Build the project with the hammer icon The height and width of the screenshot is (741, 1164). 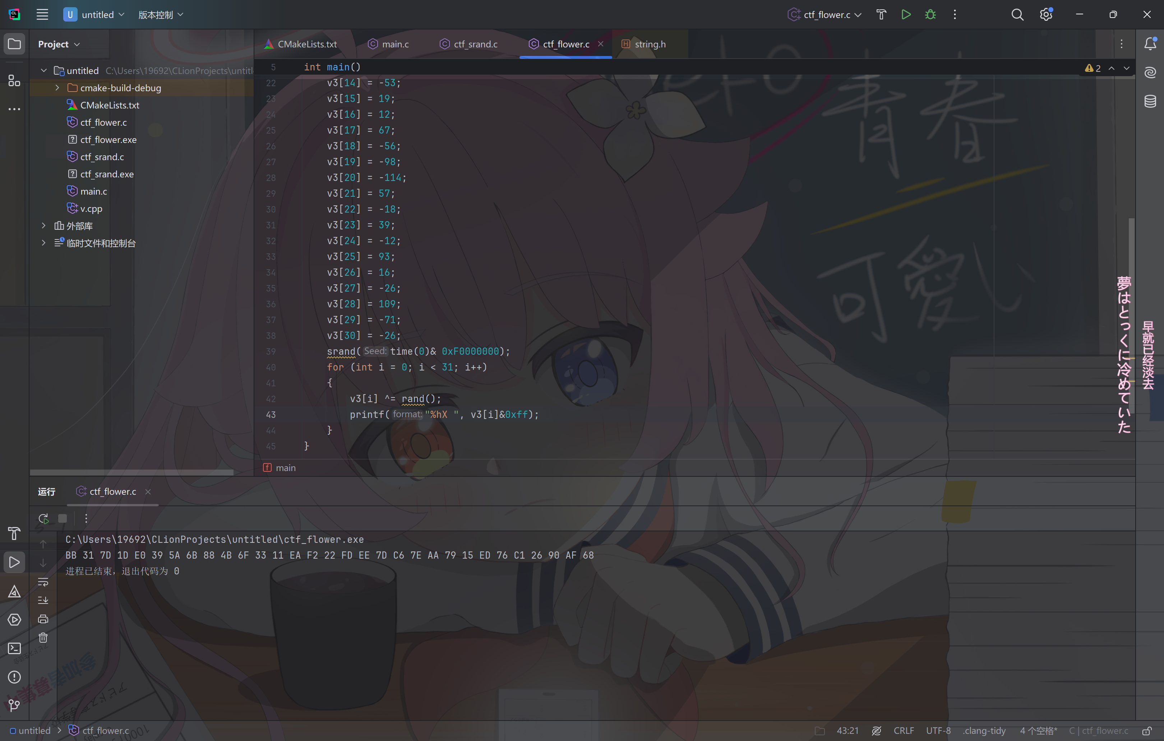pyautogui.click(x=881, y=14)
